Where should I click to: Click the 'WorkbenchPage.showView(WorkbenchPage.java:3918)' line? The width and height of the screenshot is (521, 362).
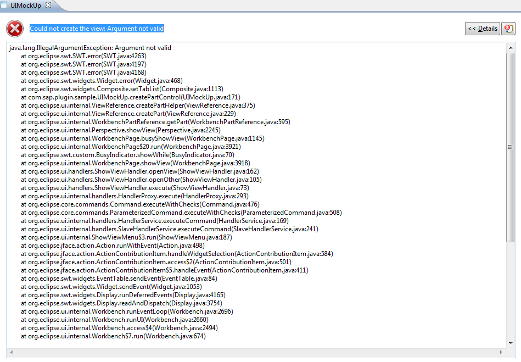(x=136, y=163)
